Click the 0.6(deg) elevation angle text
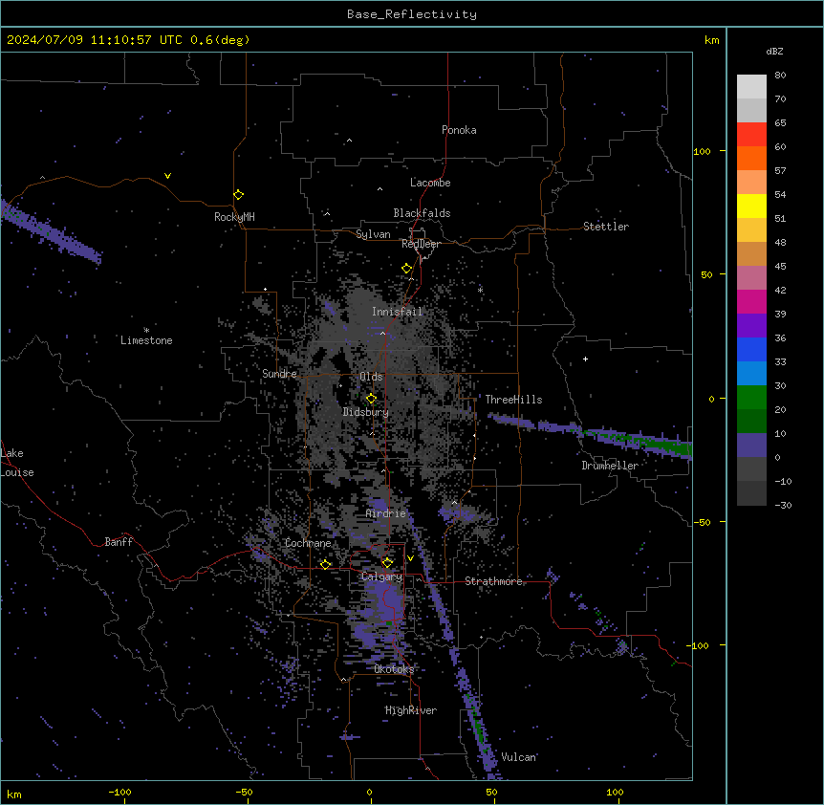 tap(220, 40)
